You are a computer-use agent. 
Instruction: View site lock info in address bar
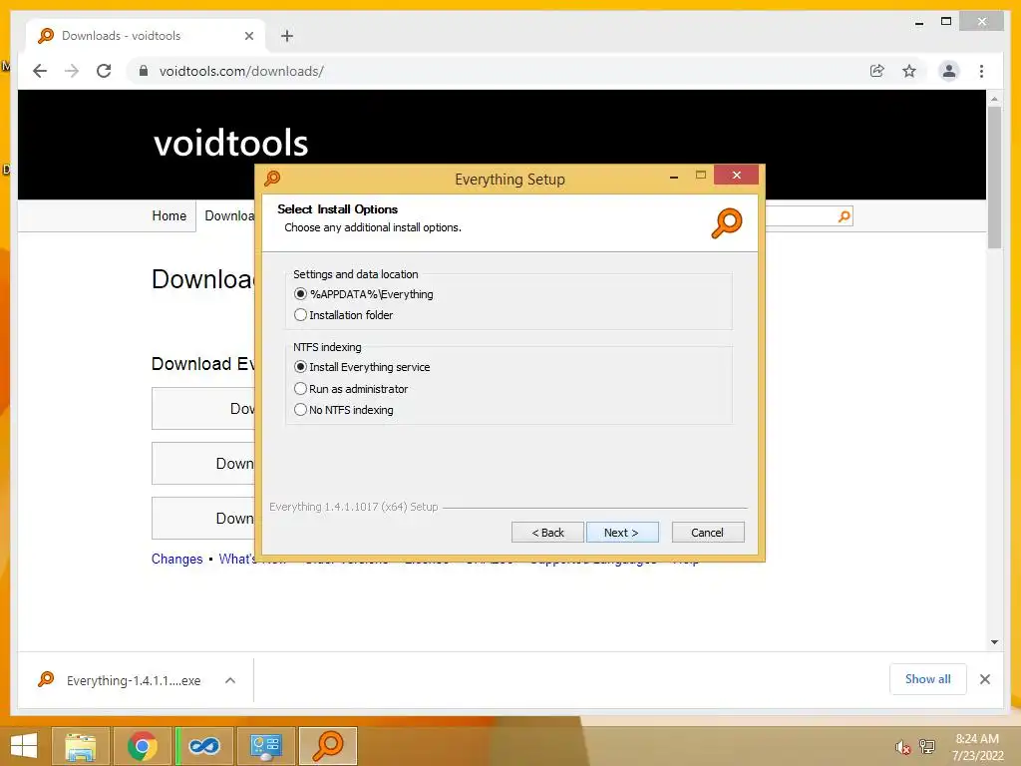[x=144, y=71]
